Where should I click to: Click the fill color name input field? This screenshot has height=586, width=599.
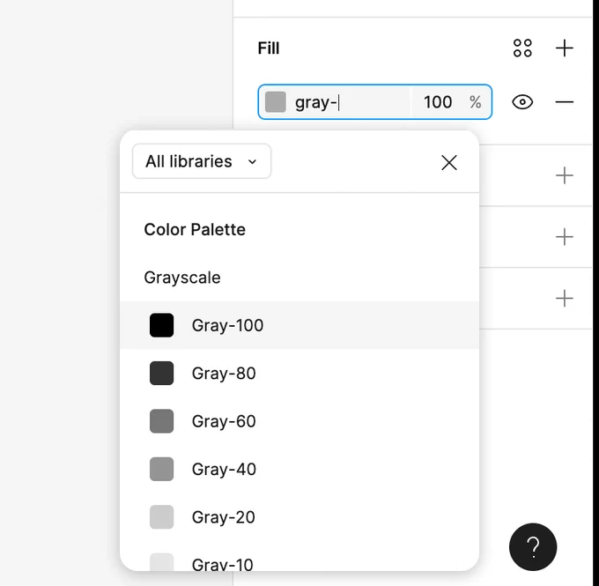tap(351, 102)
